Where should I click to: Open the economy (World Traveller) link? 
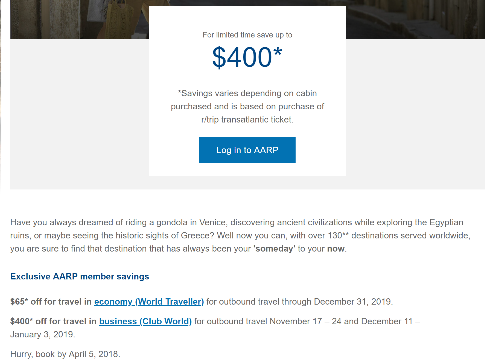click(x=149, y=302)
